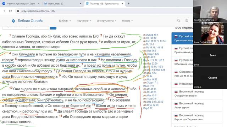
Task: Click Константин Изотов video thumbnail
Action: click(x=210, y=11)
